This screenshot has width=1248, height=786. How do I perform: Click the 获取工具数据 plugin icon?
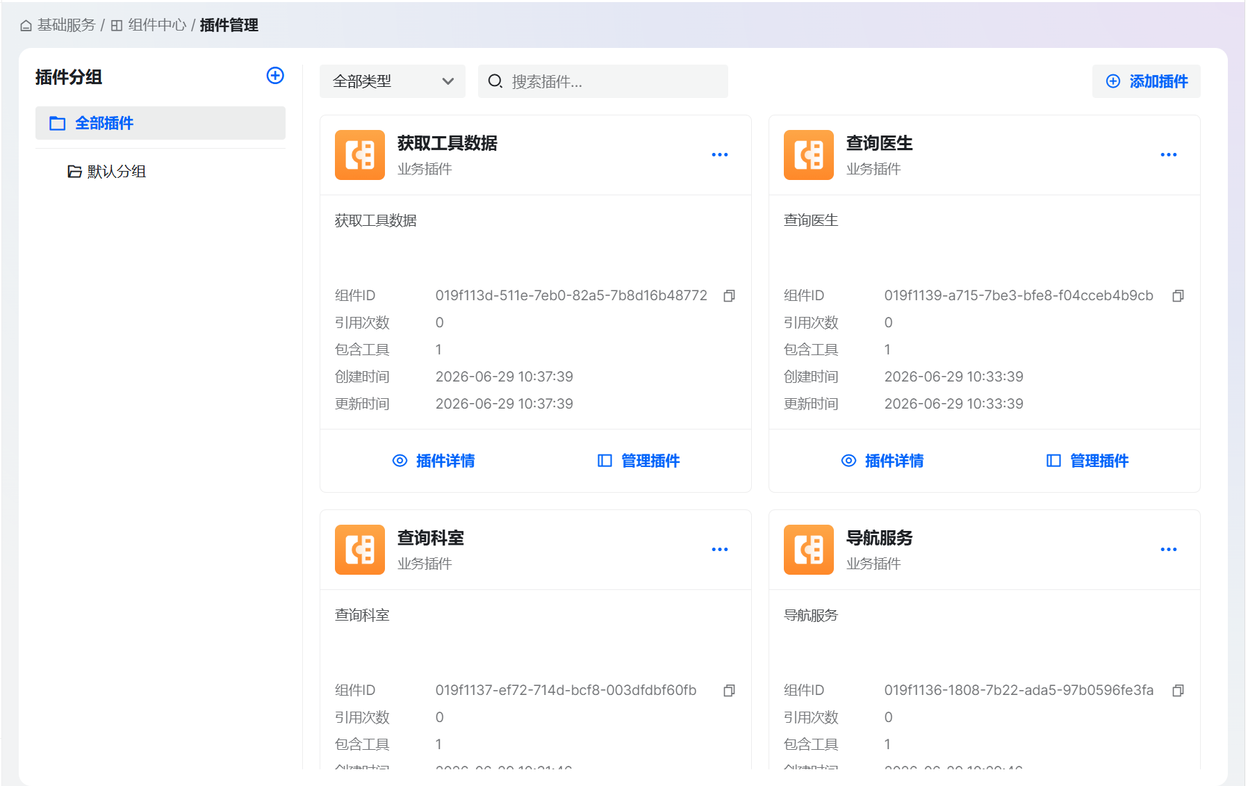point(360,155)
